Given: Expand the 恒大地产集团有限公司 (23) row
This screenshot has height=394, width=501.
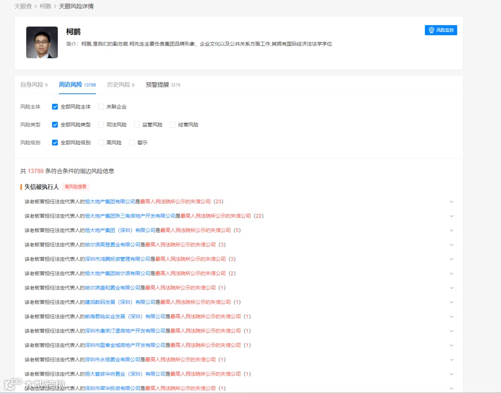Looking at the screenshot, I should (451, 201).
